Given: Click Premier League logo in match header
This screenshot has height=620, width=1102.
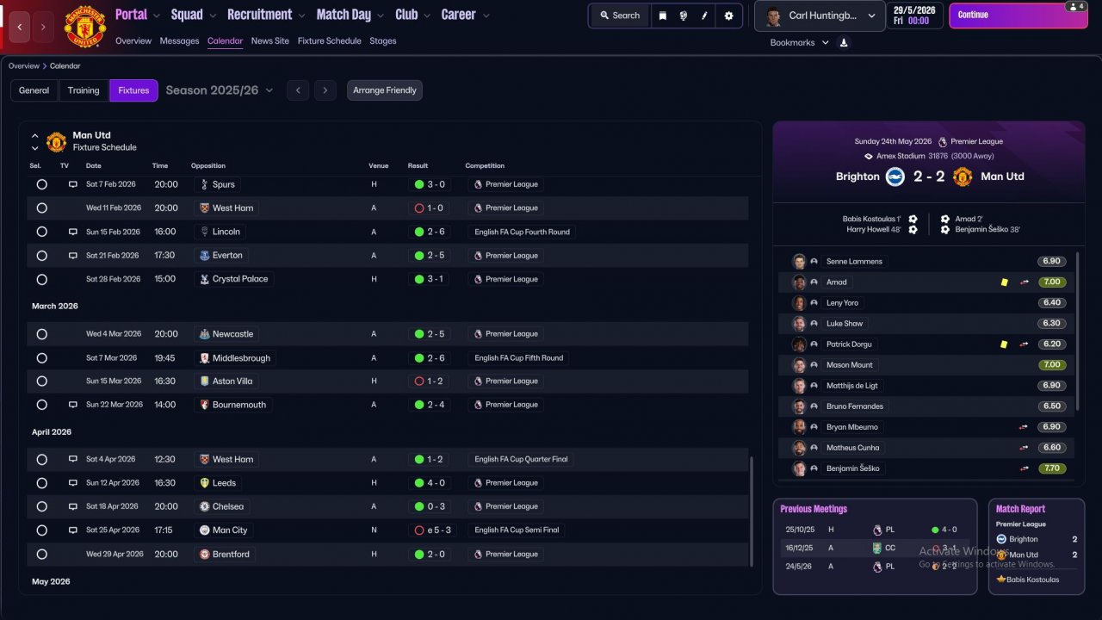Looking at the screenshot, I should tap(943, 141).
